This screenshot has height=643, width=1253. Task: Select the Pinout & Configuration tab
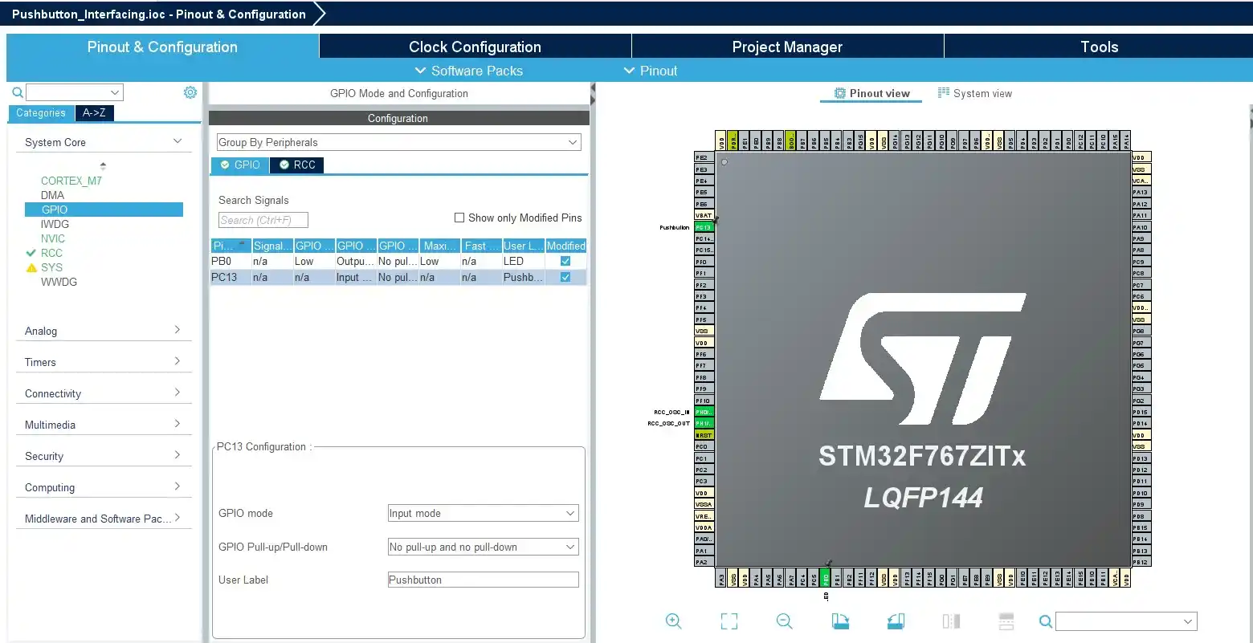[x=162, y=47]
